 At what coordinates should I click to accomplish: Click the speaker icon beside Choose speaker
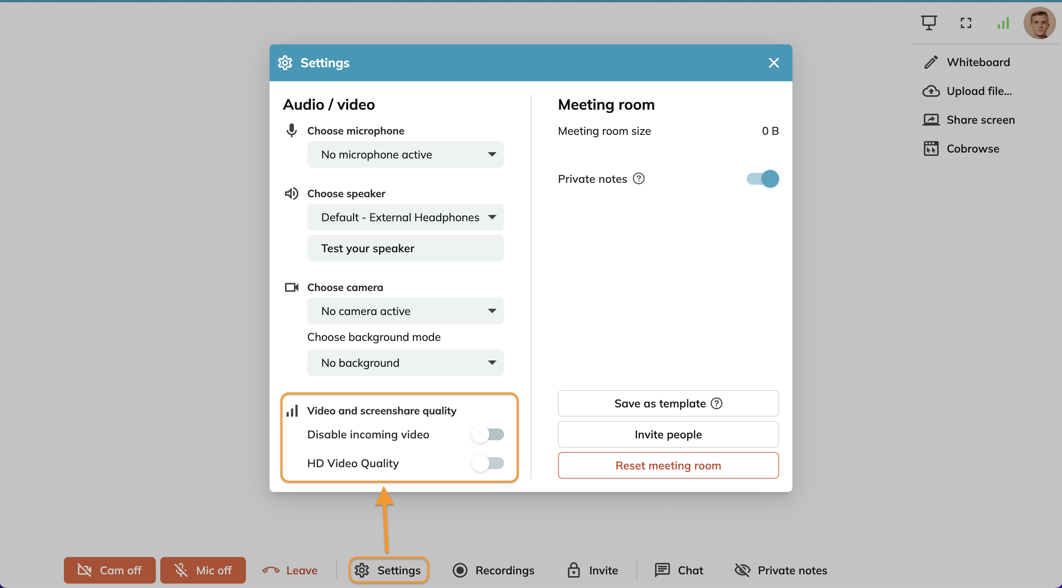[x=291, y=194]
